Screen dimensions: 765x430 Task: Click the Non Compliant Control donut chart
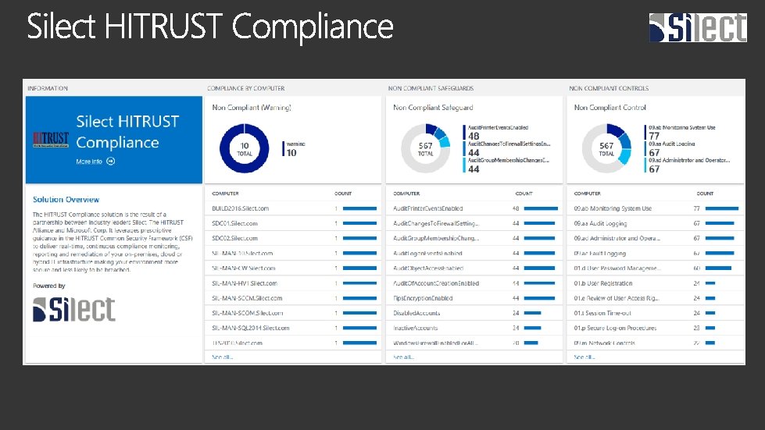pyautogui.click(x=606, y=148)
